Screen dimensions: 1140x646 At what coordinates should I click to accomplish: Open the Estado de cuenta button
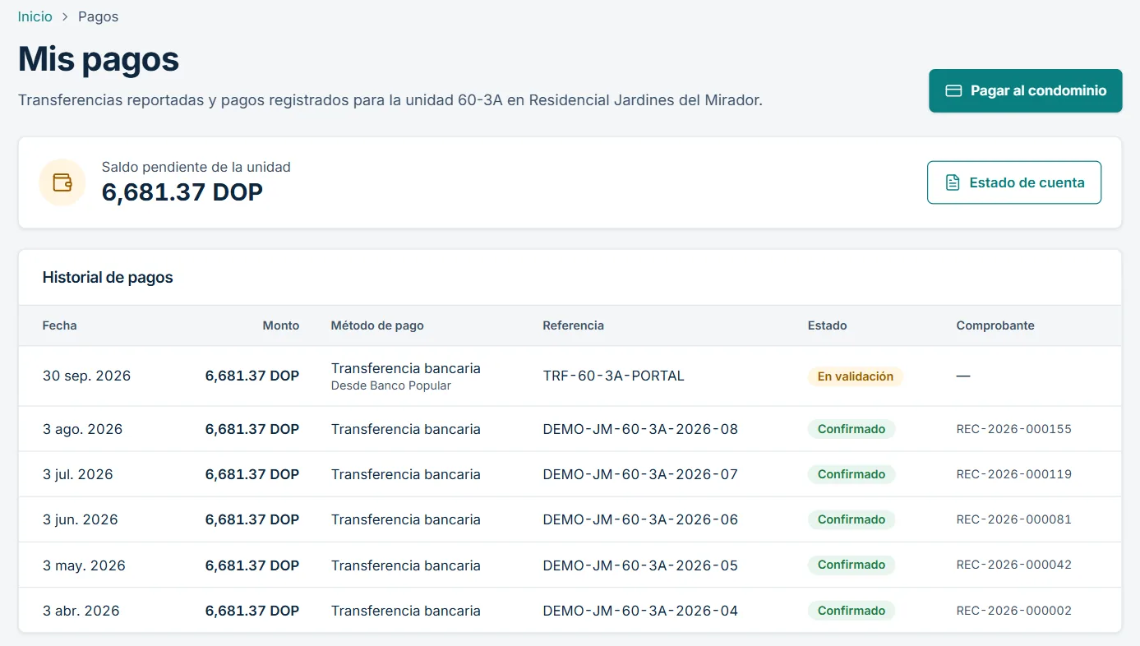1014,182
